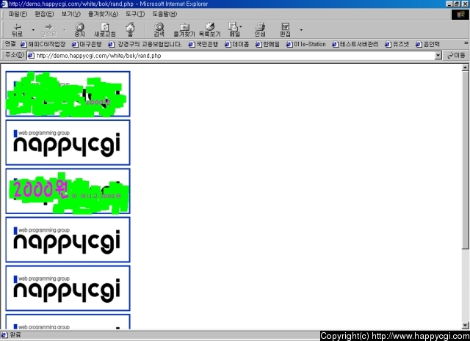Click the scrollbar up arrow

click(x=465, y=67)
